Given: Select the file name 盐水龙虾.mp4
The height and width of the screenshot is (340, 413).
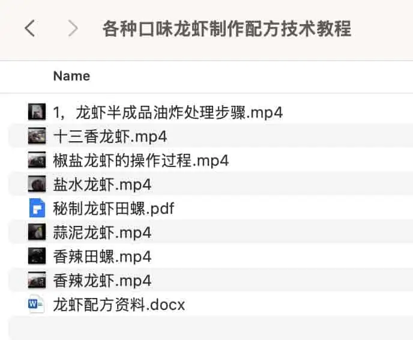Looking at the screenshot, I should coord(102,184).
